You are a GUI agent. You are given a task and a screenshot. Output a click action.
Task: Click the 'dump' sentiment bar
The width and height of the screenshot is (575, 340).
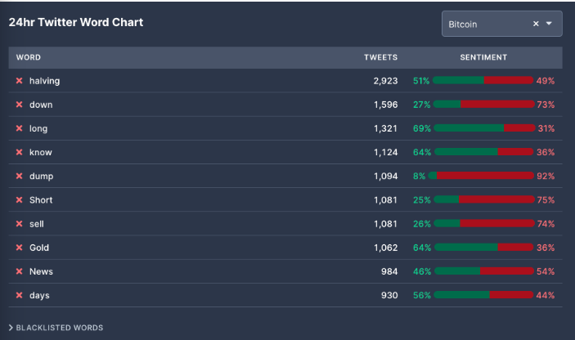483,176
